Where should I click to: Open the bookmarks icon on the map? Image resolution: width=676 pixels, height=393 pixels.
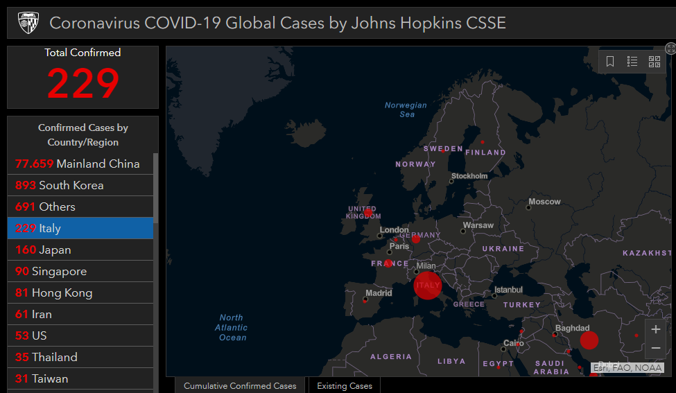[609, 62]
